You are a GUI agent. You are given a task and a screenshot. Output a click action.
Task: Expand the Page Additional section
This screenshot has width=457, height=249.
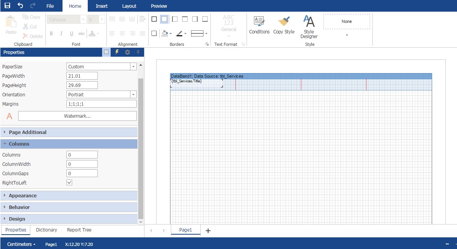(x=69, y=132)
